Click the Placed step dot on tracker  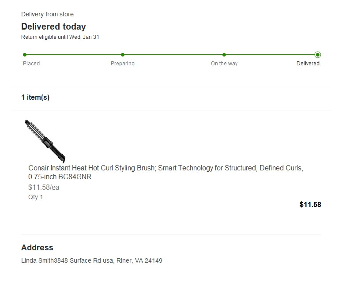tap(25, 55)
